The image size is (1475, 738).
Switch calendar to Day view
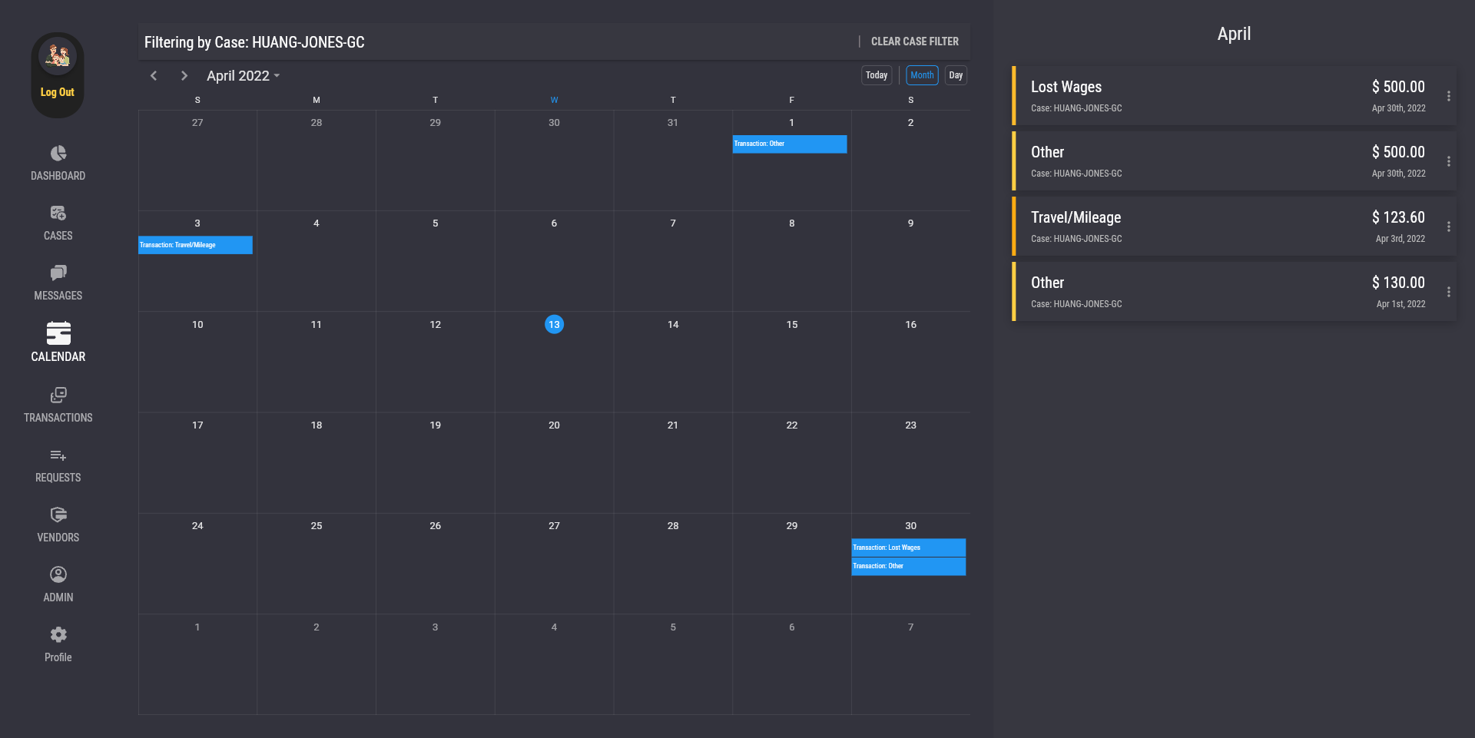956,75
